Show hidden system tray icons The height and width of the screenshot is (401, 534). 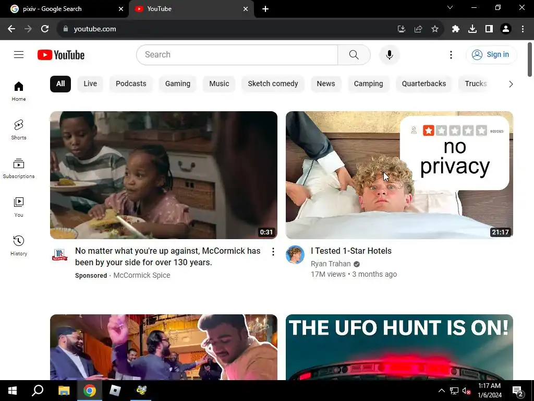point(441,391)
